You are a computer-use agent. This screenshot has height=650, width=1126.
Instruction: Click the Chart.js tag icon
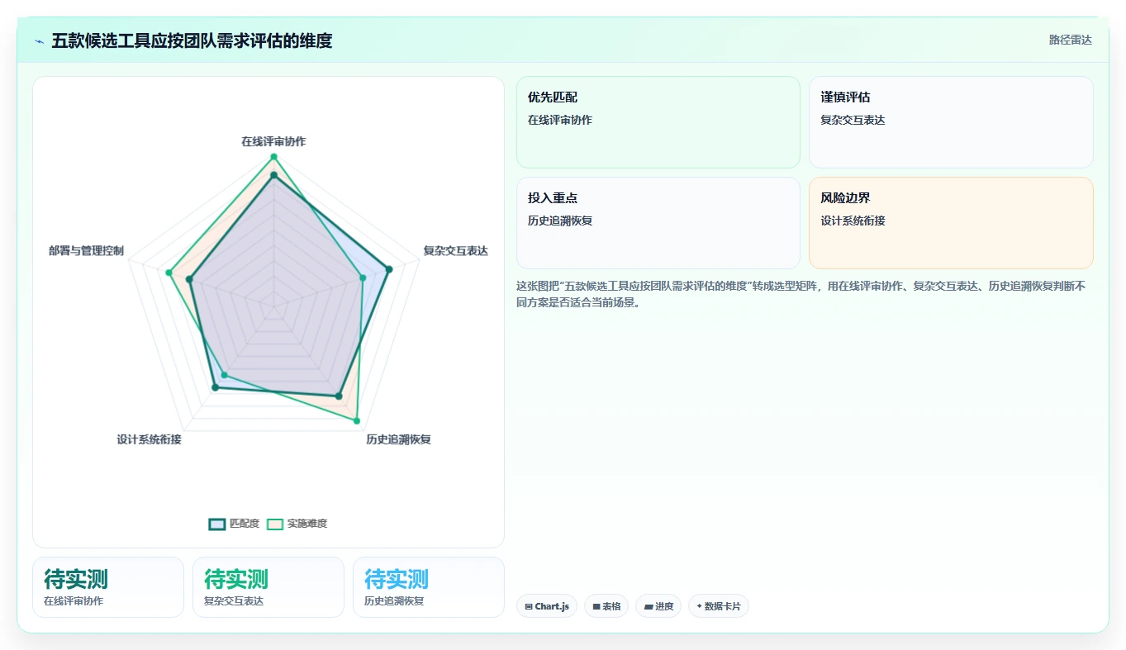[529, 606]
